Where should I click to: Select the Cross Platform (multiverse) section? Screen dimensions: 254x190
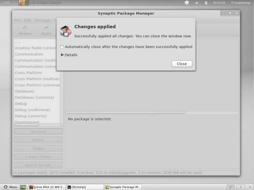pyautogui.click(x=37, y=79)
